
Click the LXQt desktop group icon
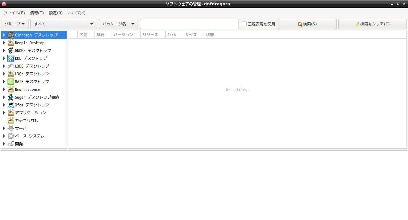[11, 74]
